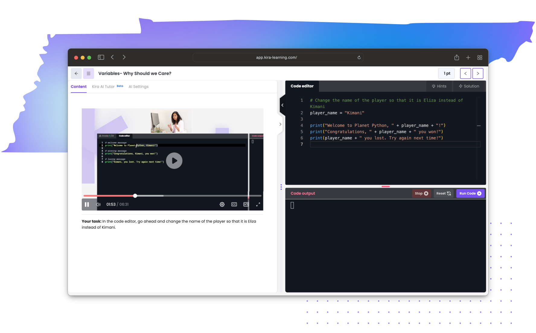
Task: Toggle the browser sidebar icon
Action: [x=101, y=57]
